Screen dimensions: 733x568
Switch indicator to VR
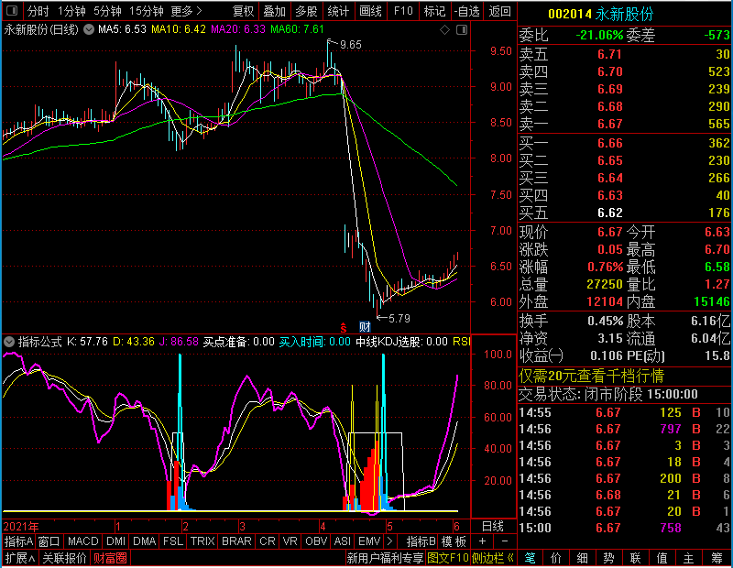[290, 541]
